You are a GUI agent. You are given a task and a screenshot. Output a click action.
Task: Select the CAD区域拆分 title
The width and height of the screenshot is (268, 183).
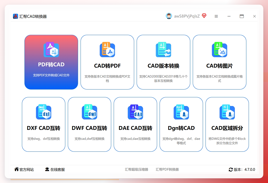pyautogui.click(x=227, y=128)
